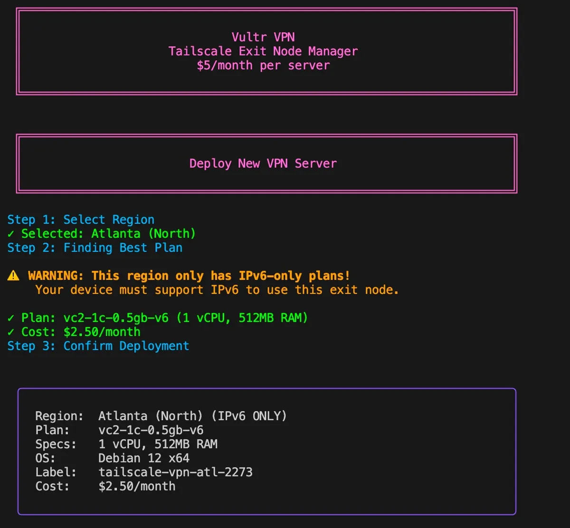Click the Deploy New VPN Server button
Image resolution: width=570 pixels, height=528 pixels.
[x=263, y=163]
